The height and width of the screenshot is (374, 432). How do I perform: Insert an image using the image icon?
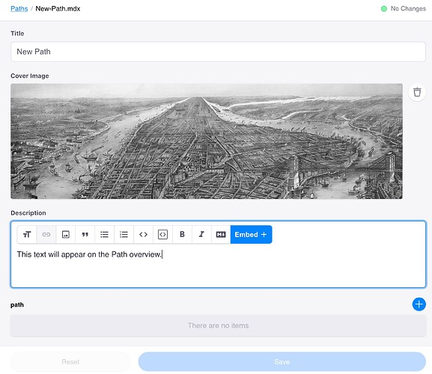pyautogui.click(x=66, y=234)
